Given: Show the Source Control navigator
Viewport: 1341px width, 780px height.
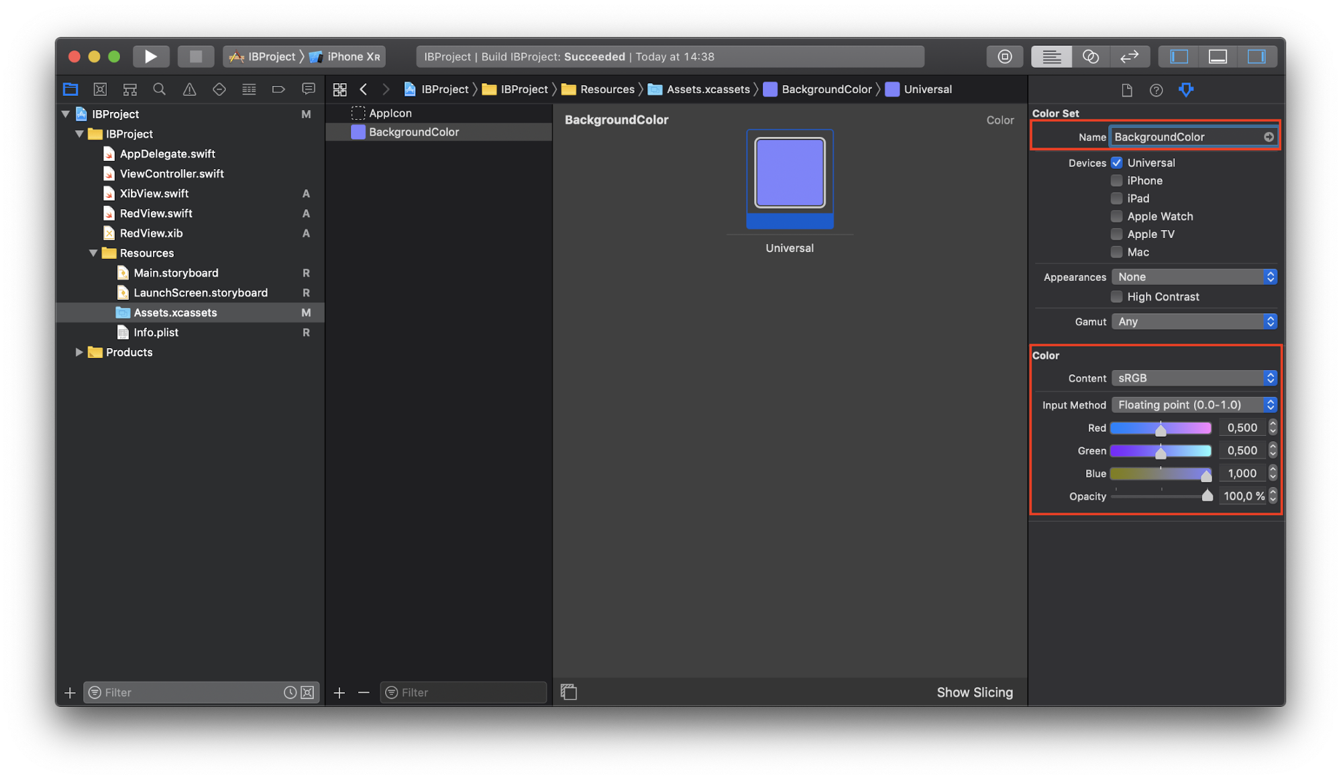Looking at the screenshot, I should click(x=100, y=89).
